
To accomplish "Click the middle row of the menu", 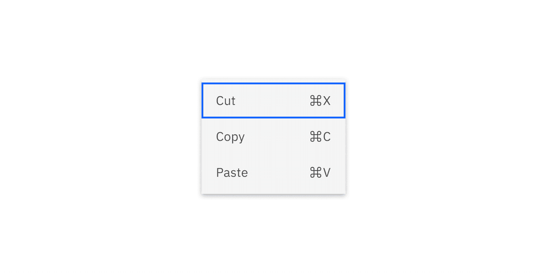I will [273, 136].
